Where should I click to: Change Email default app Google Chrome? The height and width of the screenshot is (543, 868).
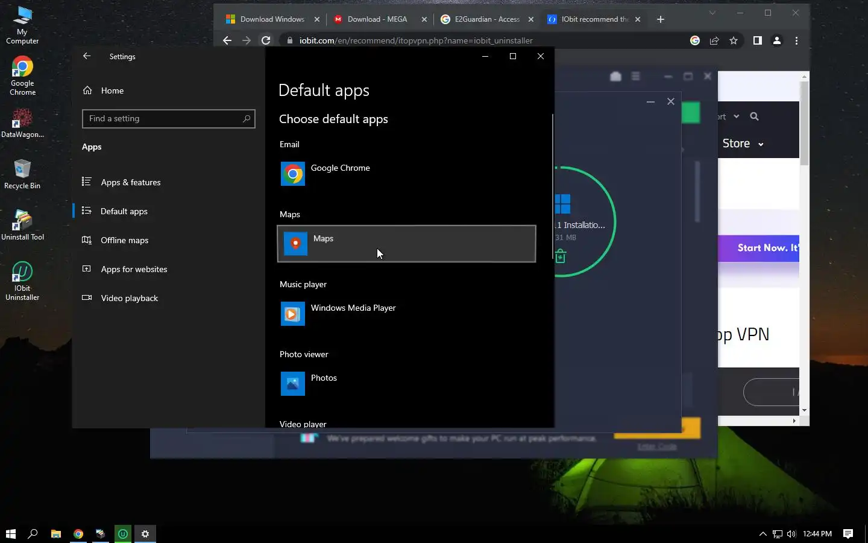(x=407, y=174)
